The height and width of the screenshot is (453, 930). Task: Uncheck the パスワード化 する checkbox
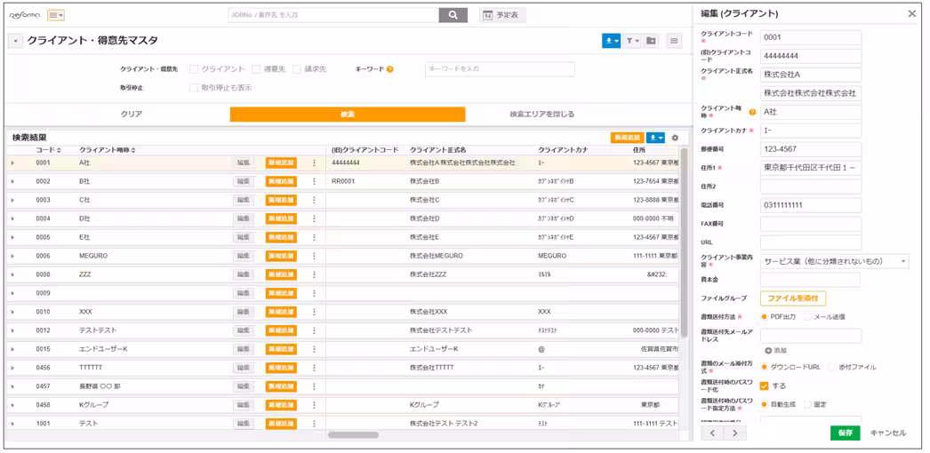point(764,386)
